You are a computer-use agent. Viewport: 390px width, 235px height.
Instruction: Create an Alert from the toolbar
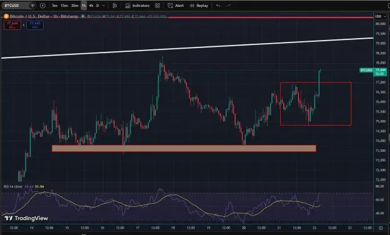tap(175, 6)
